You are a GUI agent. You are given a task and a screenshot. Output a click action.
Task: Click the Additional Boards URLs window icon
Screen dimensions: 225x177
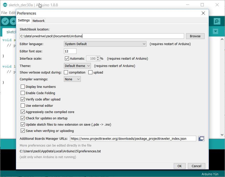click(201, 138)
